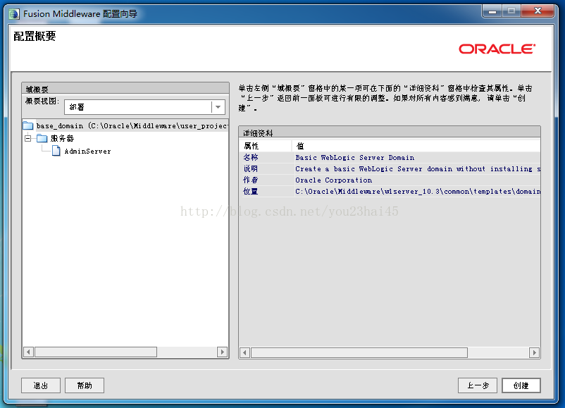Screen dimensions: 565x408
Task: Click the Oracle Corporation value cell
Action: pos(334,180)
